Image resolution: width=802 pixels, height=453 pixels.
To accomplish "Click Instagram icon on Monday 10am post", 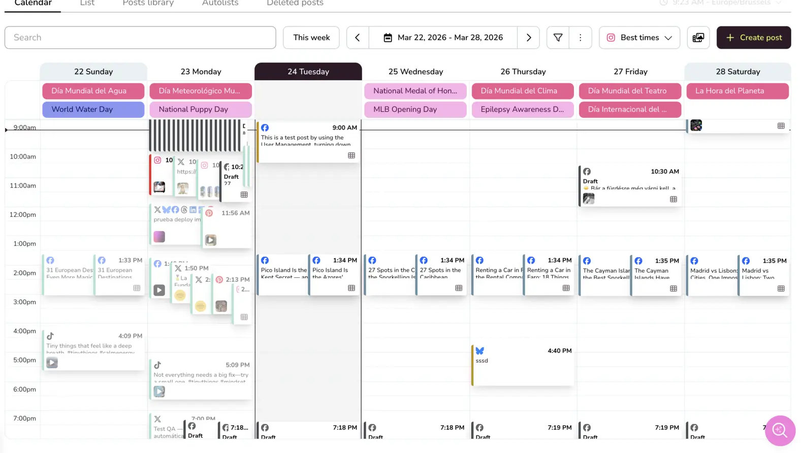I will coord(157,160).
